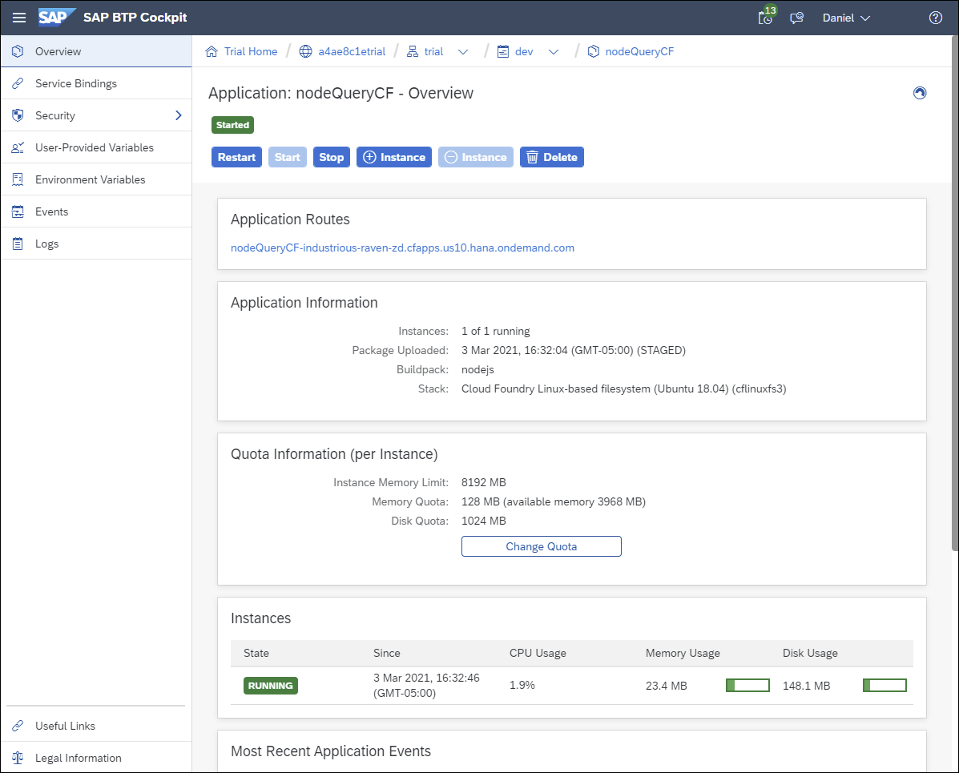The image size is (959, 773).
Task: Open User-Provided Variables page
Action: pyautogui.click(x=96, y=147)
